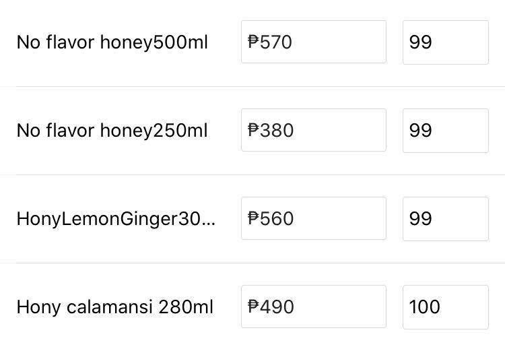Select the stock field for No flavor honey250ml
This screenshot has width=505, height=351.
[445, 131]
